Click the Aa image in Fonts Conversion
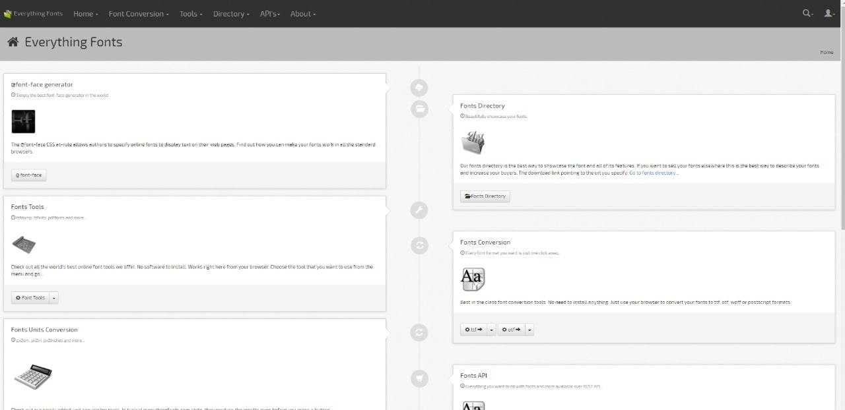 click(x=472, y=279)
